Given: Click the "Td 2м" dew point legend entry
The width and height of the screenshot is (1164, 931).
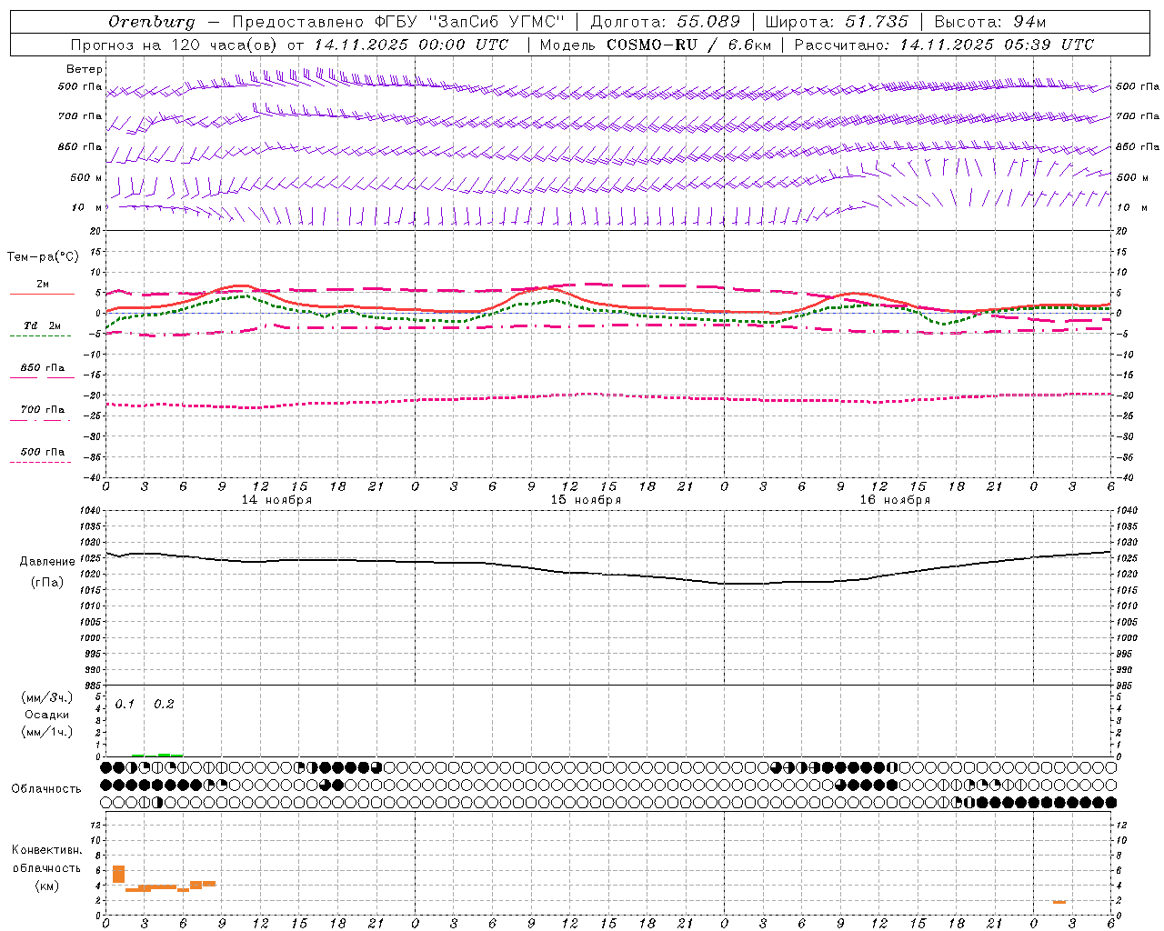Looking at the screenshot, I should click(x=43, y=325).
